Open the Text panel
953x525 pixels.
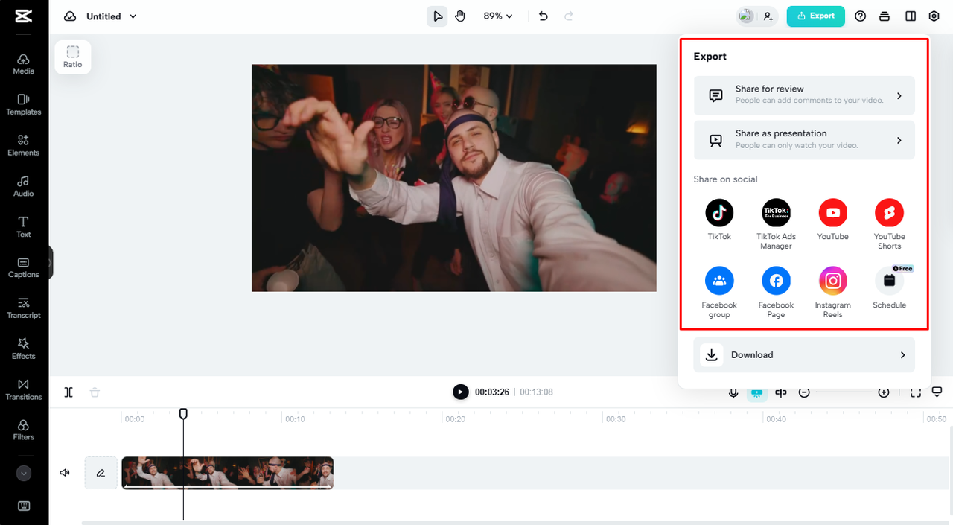tap(24, 227)
